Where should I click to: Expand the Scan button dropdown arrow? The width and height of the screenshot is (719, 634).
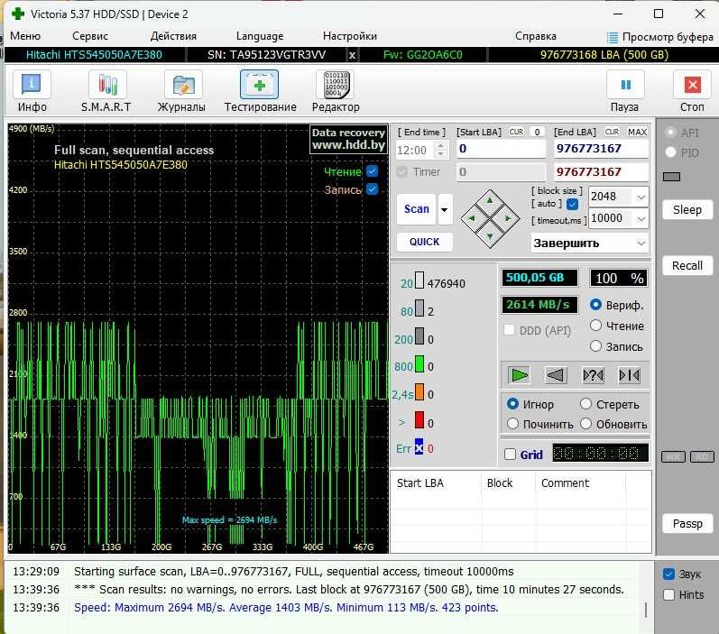coord(445,209)
